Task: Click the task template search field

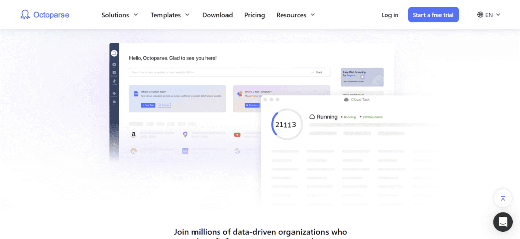Action: [x=218, y=72]
